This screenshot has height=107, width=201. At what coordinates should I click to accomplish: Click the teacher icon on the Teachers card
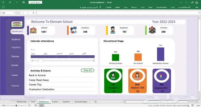tap(73, 30)
